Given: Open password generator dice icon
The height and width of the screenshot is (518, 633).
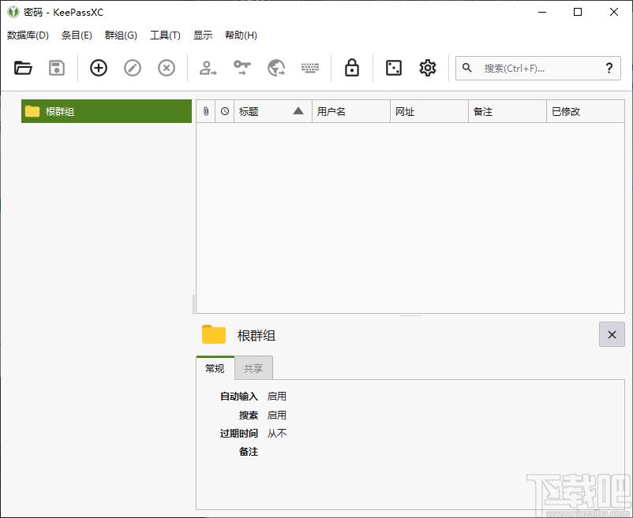Looking at the screenshot, I should (394, 68).
